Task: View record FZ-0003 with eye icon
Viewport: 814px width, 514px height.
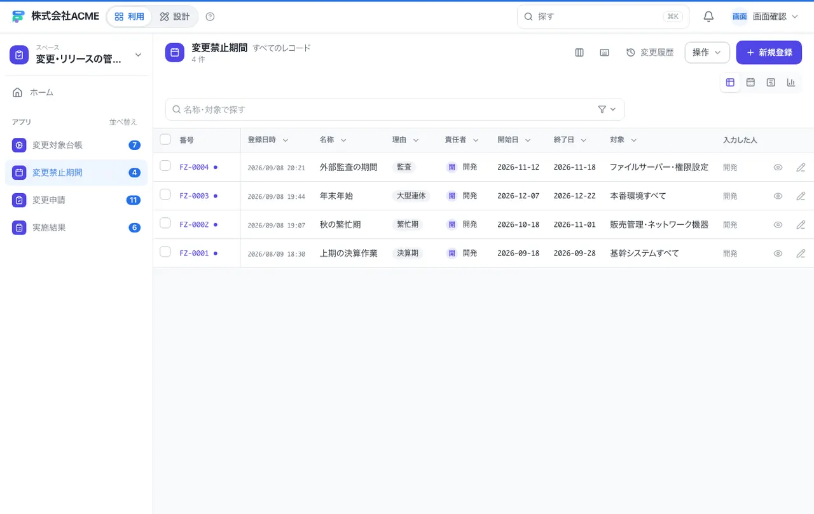Action: [x=778, y=196]
